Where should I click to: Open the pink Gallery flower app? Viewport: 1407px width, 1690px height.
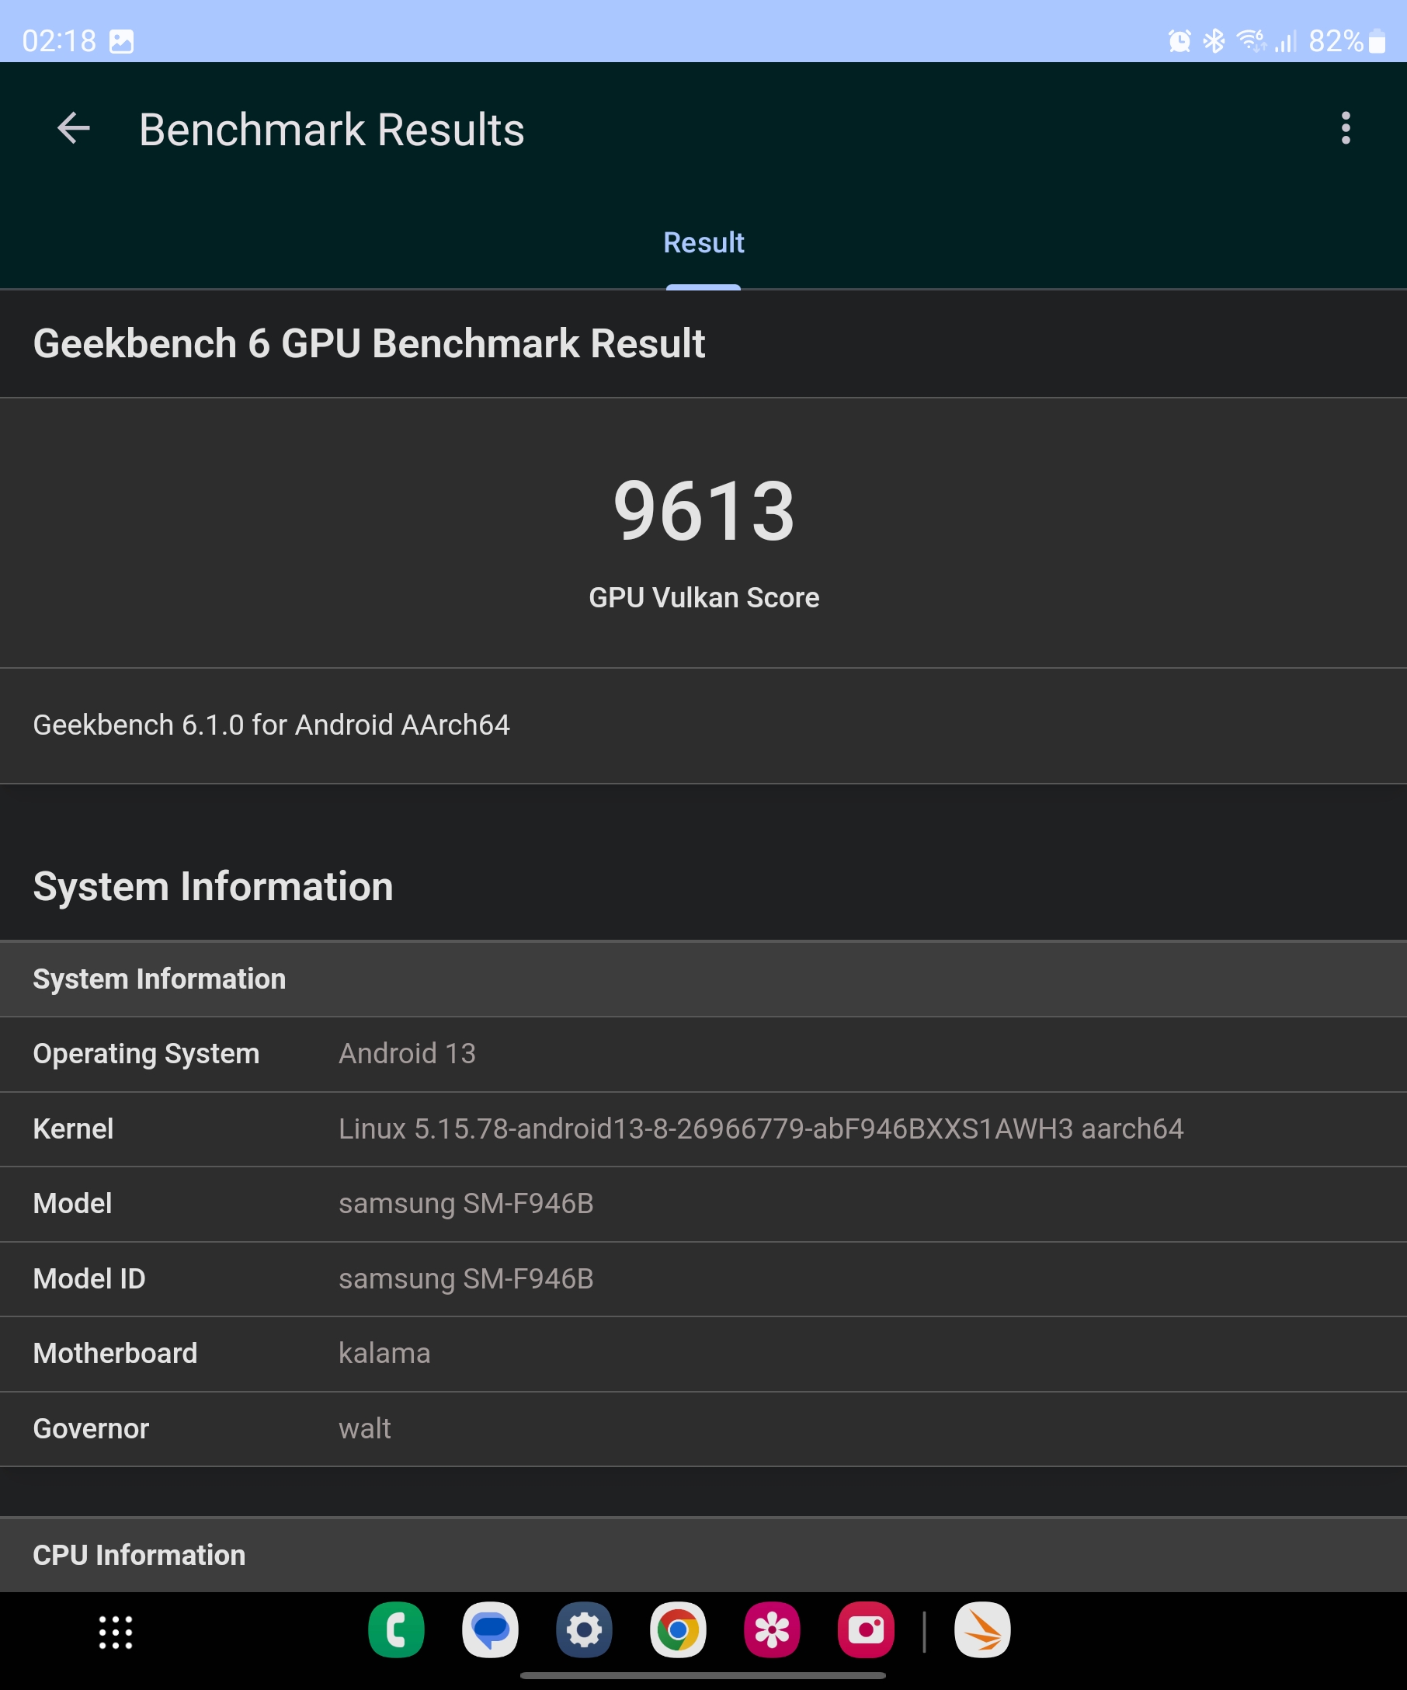[772, 1630]
